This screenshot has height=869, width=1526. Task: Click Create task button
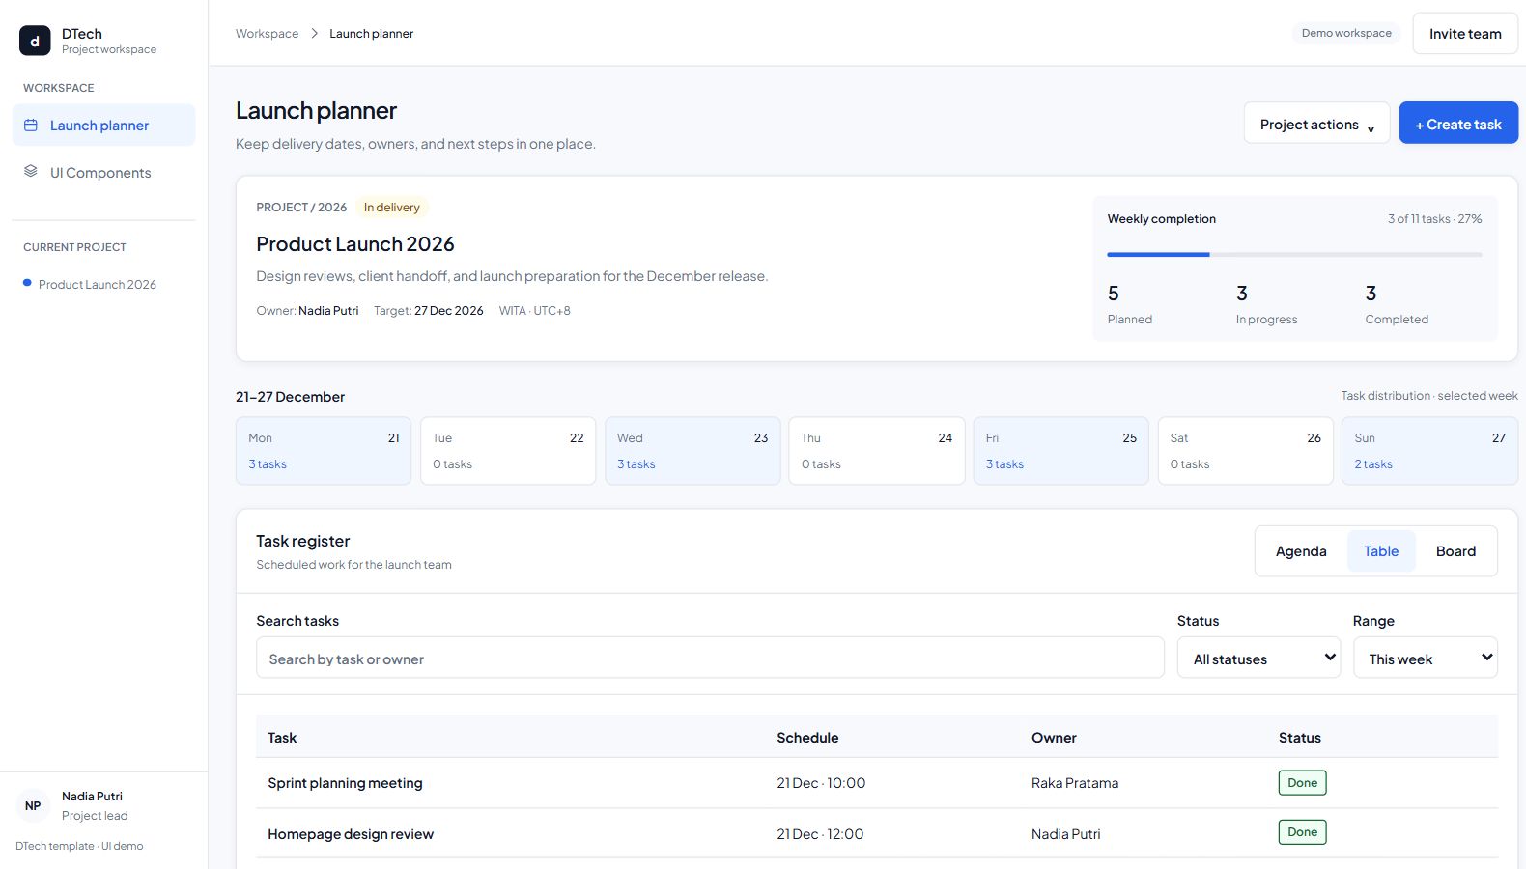point(1458,124)
